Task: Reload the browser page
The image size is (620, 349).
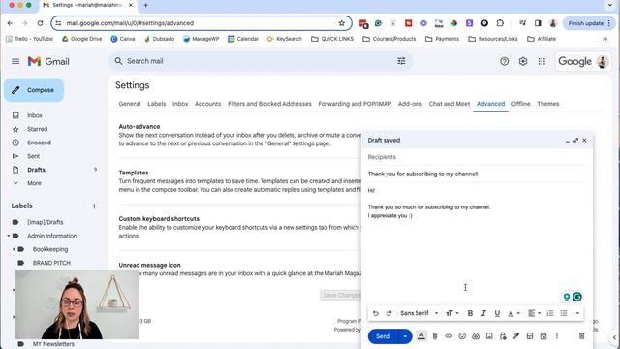Action: 40,23
